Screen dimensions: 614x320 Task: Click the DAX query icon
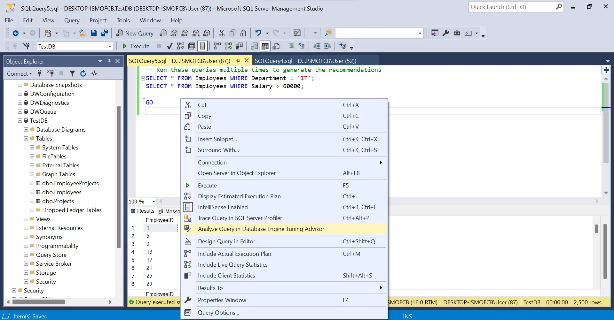pyautogui.click(x=207, y=33)
